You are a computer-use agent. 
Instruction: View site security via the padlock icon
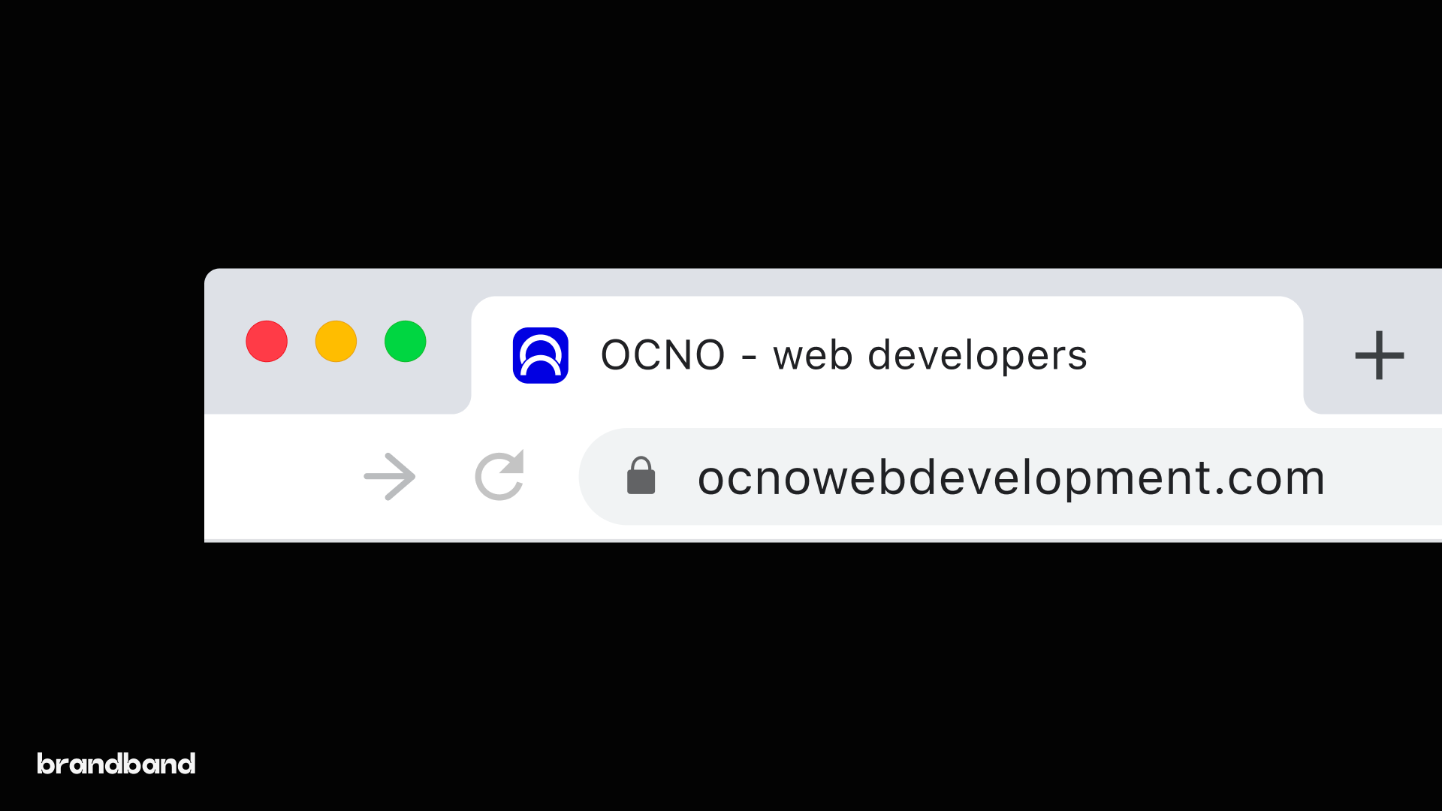tap(641, 476)
